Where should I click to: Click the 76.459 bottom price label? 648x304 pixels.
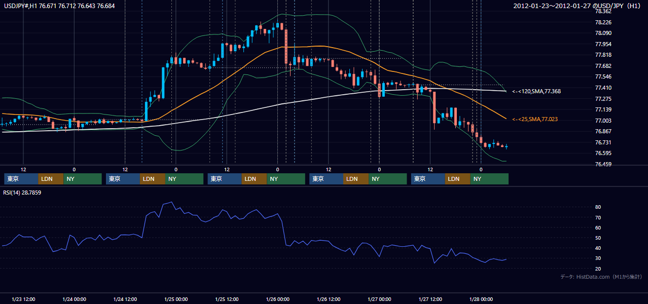(x=603, y=164)
